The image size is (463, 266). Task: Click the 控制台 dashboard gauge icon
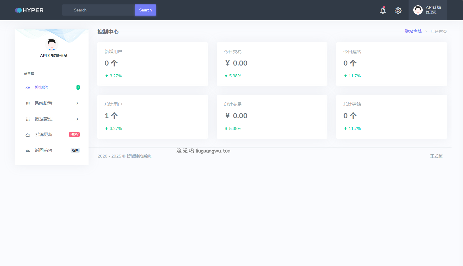28,88
